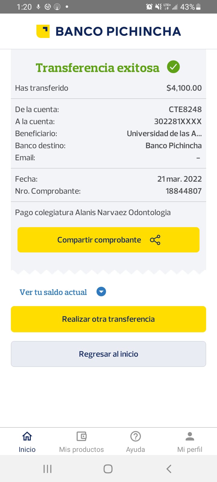Viewport: 217px width, 482px height.
Task: Tap the Nro. Comprobante number 18844807
Action: [184, 191]
